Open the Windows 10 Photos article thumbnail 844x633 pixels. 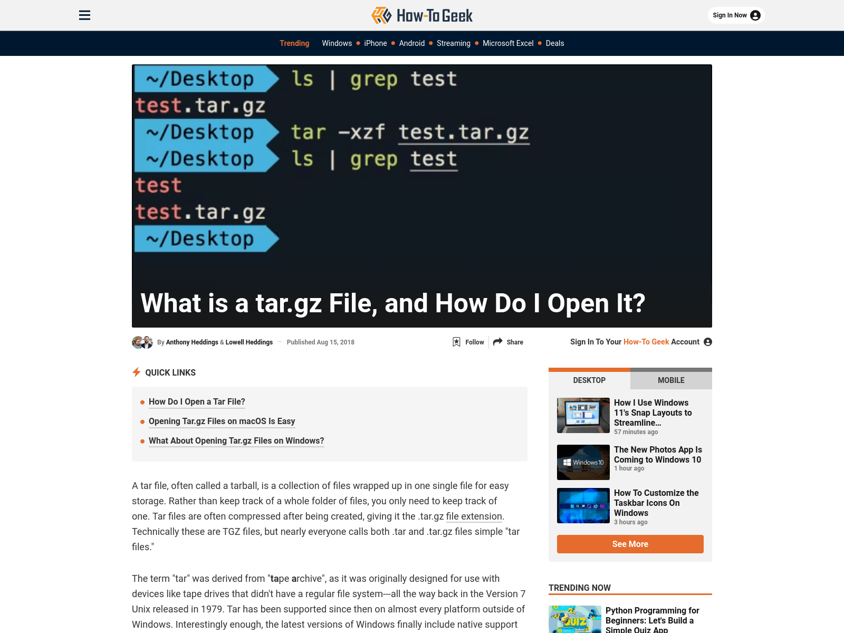(583, 462)
